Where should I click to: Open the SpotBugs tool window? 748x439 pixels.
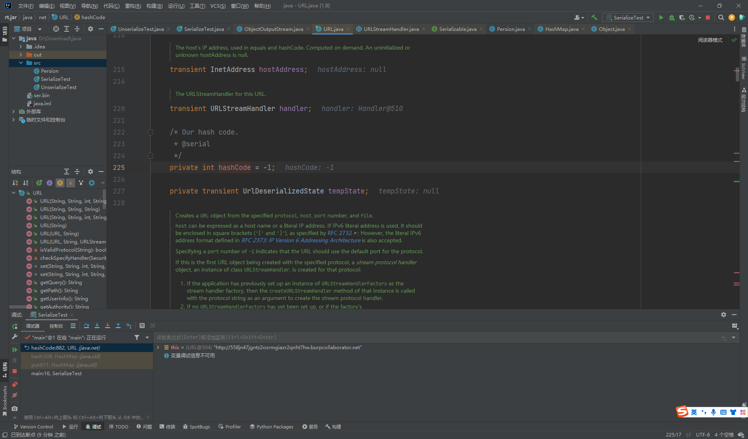[197, 427]
